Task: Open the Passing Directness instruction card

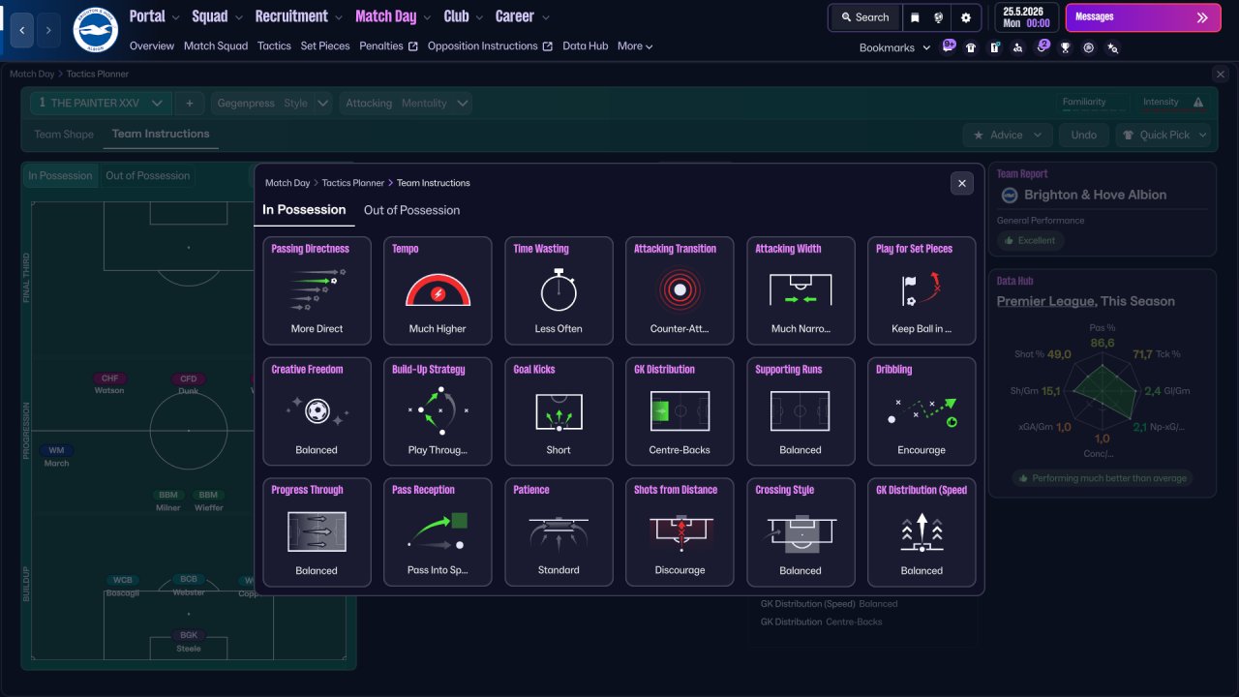Action: [x=317, y=290]
